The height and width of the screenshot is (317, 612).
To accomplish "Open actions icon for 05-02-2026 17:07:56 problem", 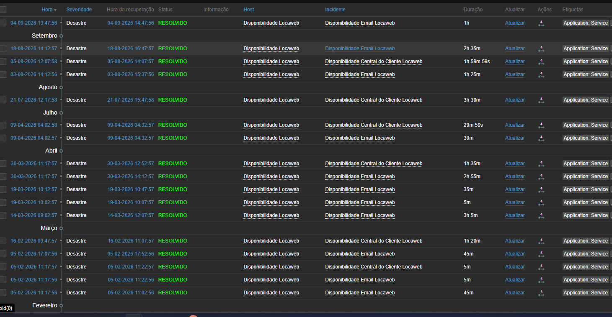I will (x=541, y=254).
